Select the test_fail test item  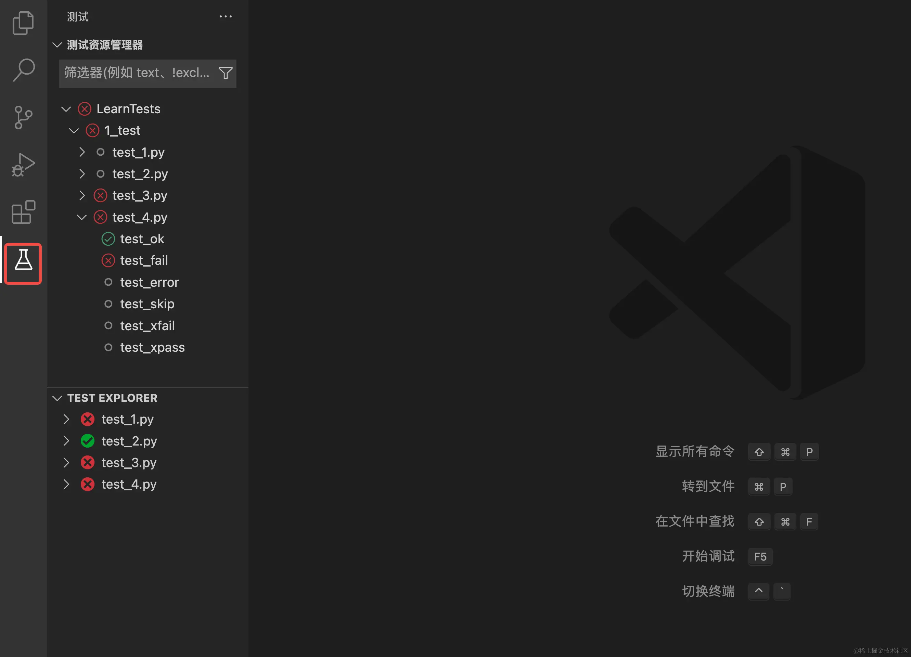[144, 261]
